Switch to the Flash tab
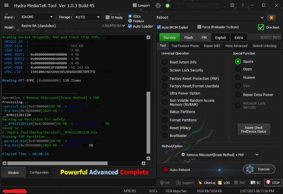Screen dimensions: 283x194 (188, 37)
